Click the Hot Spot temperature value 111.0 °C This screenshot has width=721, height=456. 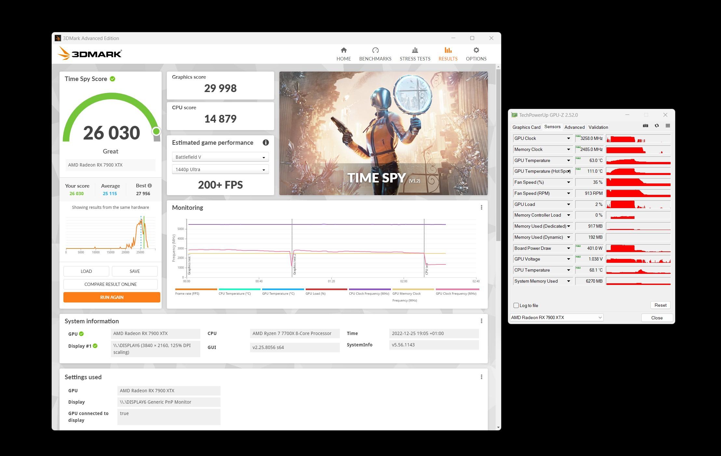589,171
